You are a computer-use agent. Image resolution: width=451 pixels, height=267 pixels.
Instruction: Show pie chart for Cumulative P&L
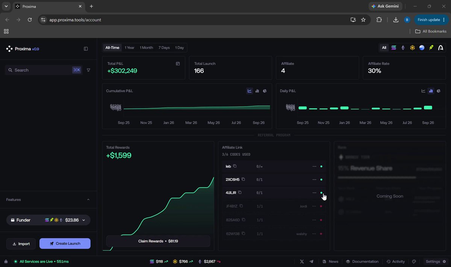(x=265, y=91)
